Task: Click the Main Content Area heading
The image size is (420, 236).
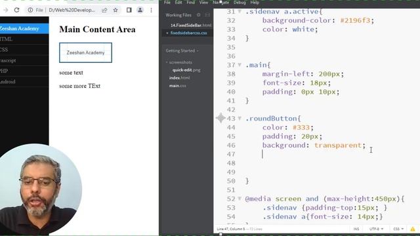Action: (97, 29)
